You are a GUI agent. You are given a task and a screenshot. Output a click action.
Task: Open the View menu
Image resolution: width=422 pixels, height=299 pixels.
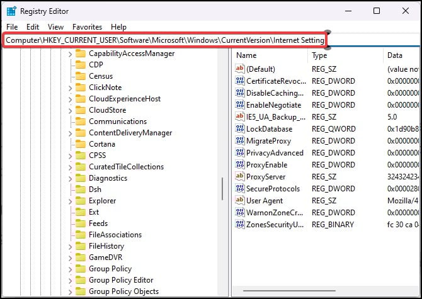tap(55, 27)
